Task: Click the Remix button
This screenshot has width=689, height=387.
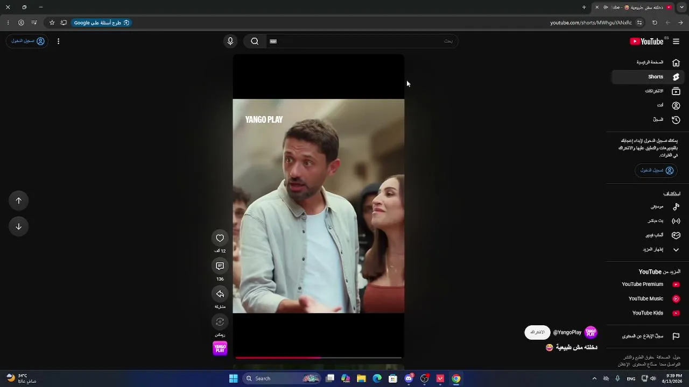Action: 220,322
